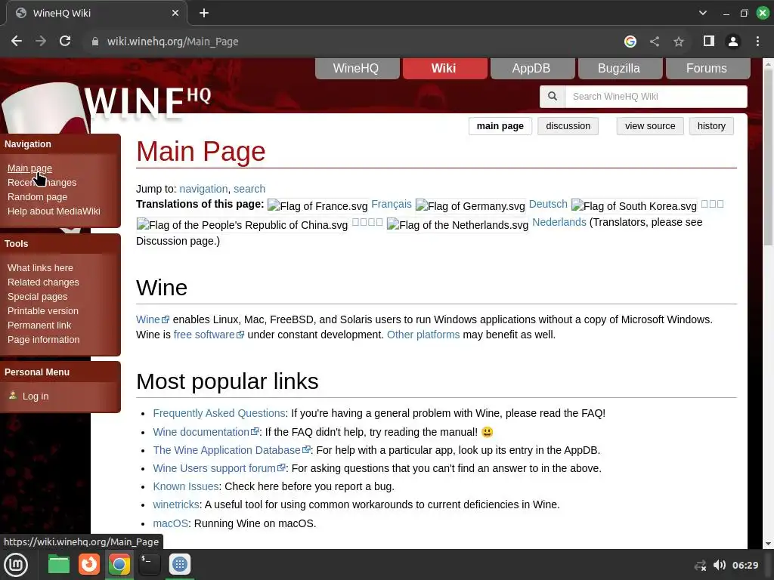774x580 pixels.
Task: Open Help about MediaWiki
Action: 54,211
